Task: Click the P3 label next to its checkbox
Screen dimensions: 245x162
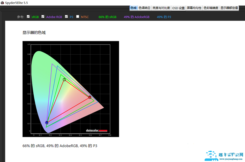Action: (71, 17)
